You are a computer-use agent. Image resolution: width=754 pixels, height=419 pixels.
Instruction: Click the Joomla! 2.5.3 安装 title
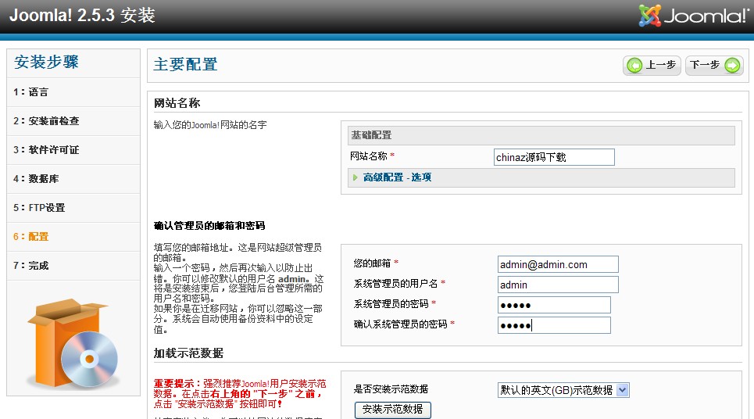pos(82,16)
